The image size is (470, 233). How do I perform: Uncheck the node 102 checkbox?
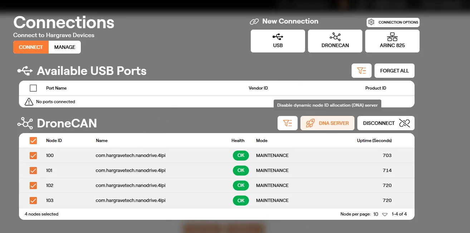point(33,186)
